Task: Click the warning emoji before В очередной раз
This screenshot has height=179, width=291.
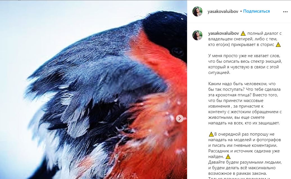Action: (x=211, y=134)
